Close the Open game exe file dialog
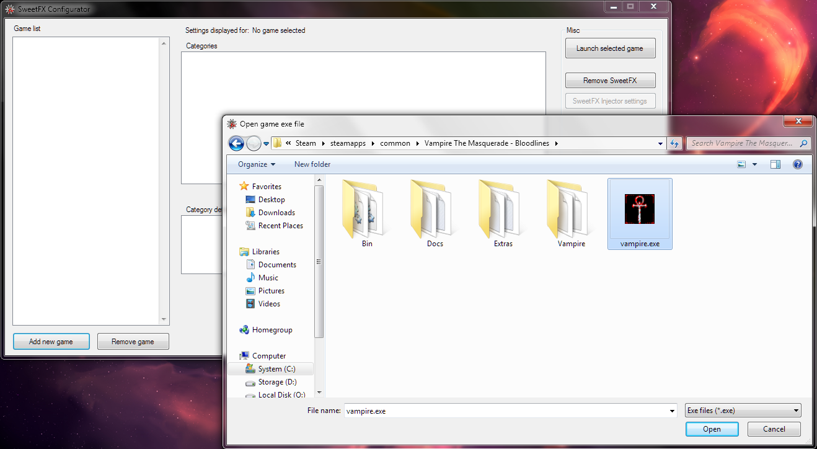 (x=797, y=122)
